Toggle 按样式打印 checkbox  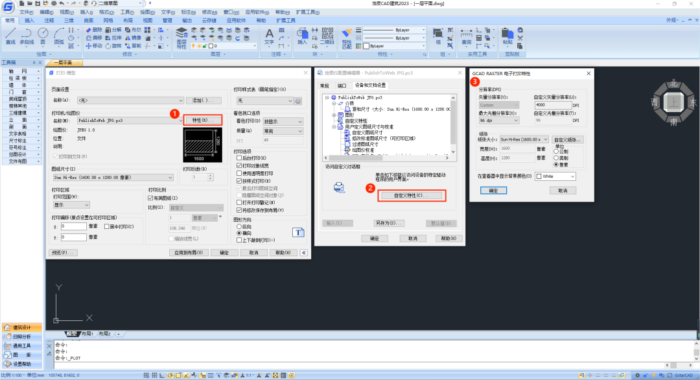(x=239, y=181)
